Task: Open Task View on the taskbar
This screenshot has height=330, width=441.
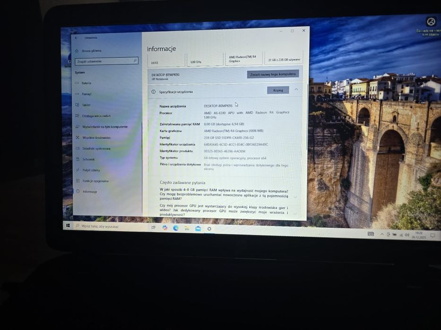Action: click(153, 228)
